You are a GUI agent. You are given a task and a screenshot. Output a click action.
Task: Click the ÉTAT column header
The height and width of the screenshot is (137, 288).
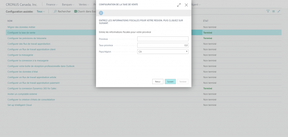[x=206, y=21]
